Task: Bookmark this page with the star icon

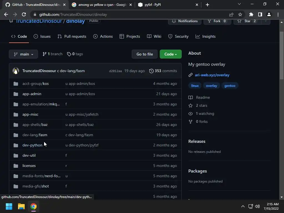Action: coord(240,14)
